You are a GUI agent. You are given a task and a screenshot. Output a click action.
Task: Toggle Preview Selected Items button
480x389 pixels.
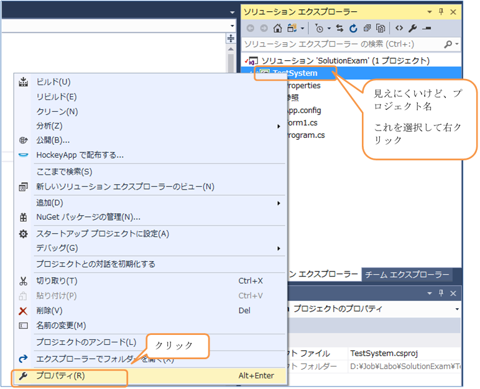(427, 29)
